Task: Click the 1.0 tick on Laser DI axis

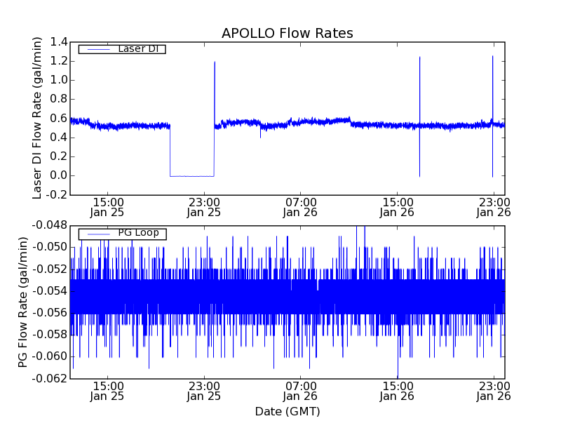Action: coord(59,80)
